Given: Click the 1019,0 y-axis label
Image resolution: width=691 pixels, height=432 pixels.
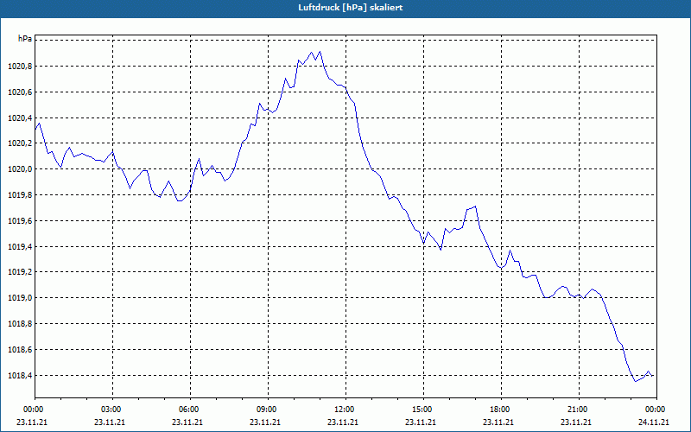Looking at the screenshot, I should point(20,298).
